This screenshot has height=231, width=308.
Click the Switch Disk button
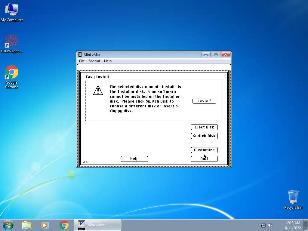[204, 136]
